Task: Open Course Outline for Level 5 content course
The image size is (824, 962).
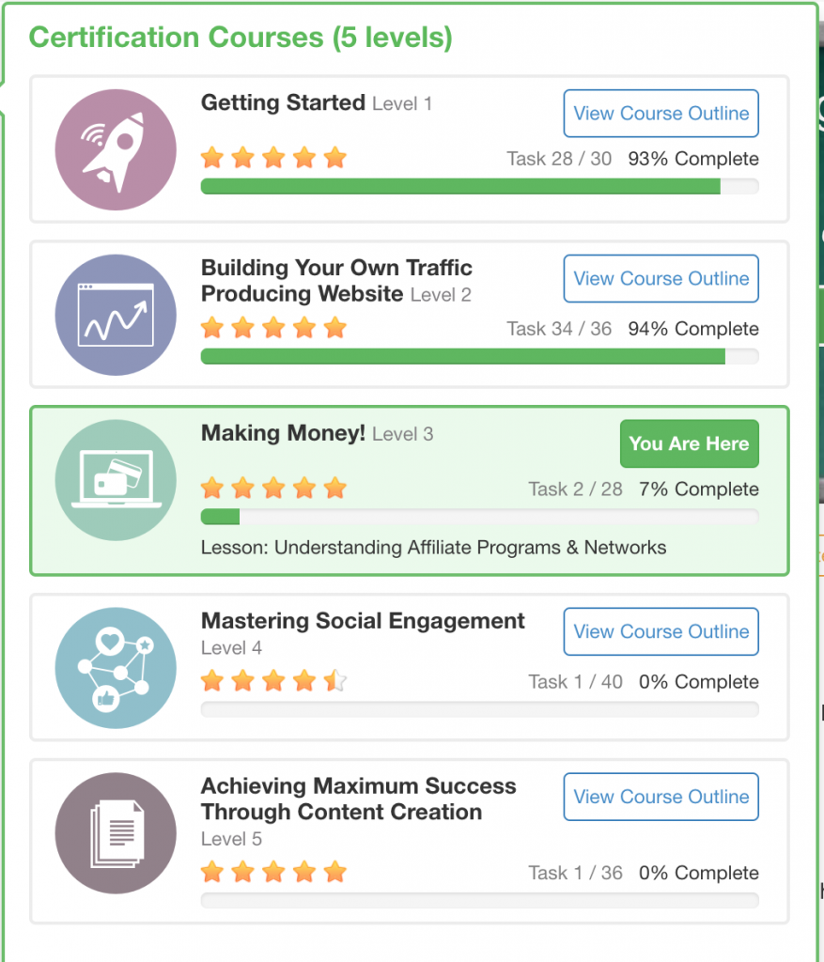Action: pos(661,798)
